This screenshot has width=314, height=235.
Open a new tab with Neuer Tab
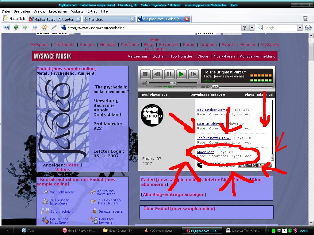pyautogui.click(x=14, y=19)
